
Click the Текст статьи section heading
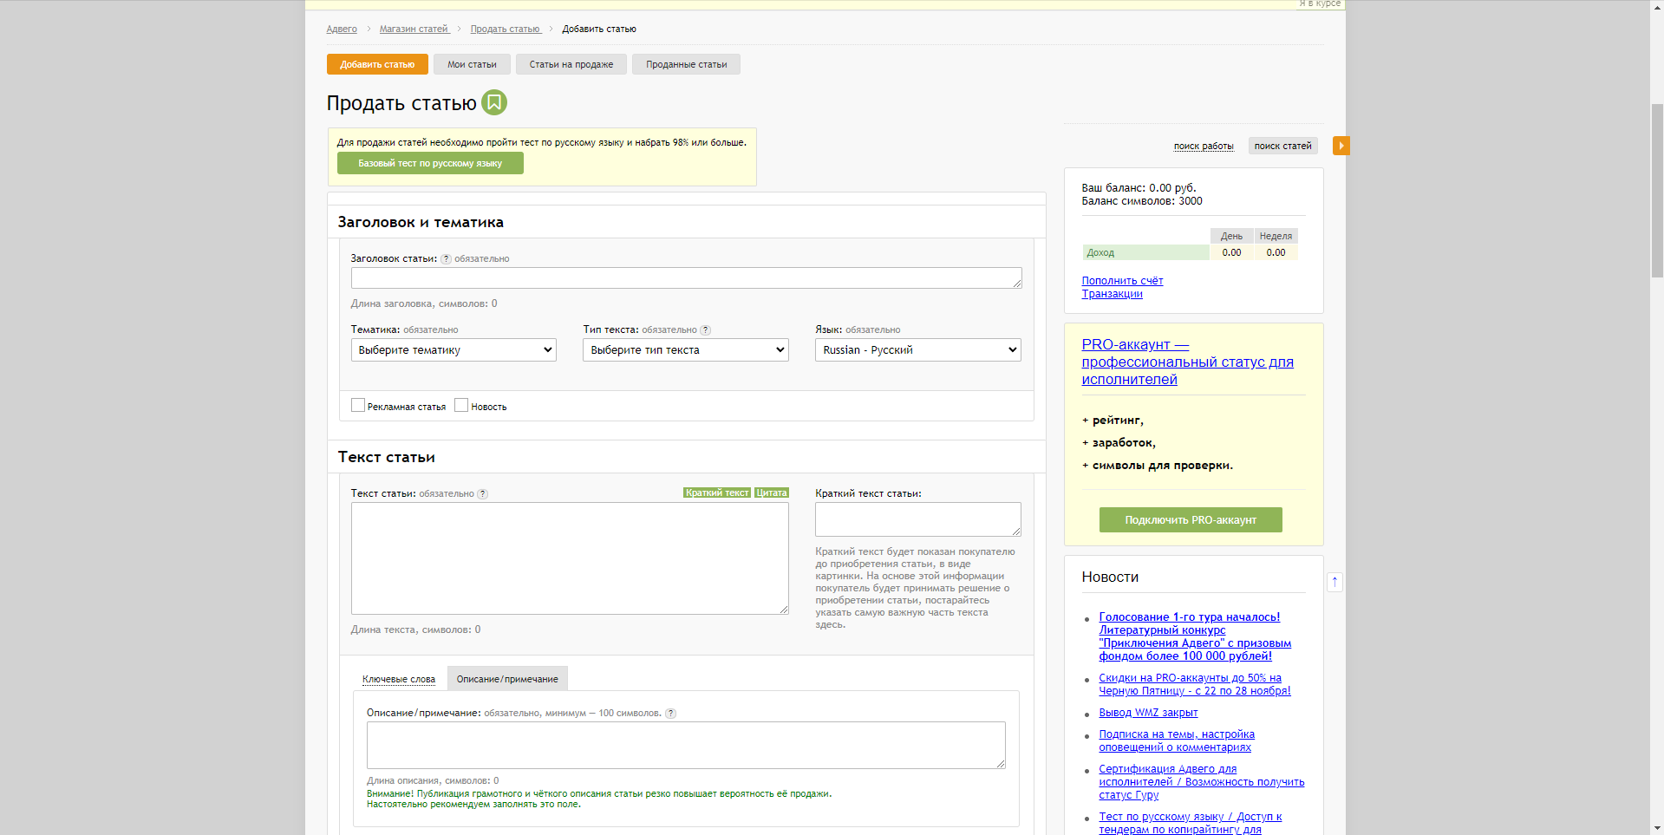tap(387, 457)
